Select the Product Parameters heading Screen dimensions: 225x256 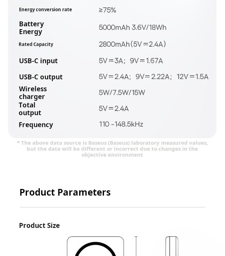65,192
